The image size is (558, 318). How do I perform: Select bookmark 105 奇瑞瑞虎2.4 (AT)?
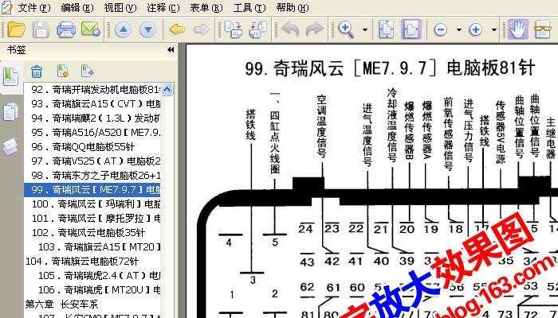coord(100,276)
